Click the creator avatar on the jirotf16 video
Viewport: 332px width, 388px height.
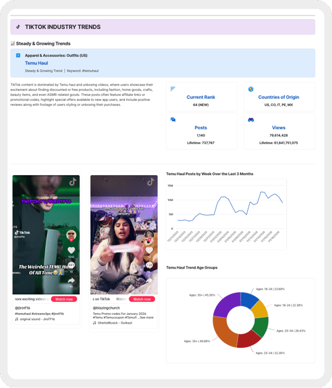[x=71, y=235]
